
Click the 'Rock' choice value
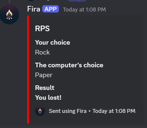point(42,52)
